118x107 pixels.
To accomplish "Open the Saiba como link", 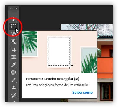I will 83,92.
